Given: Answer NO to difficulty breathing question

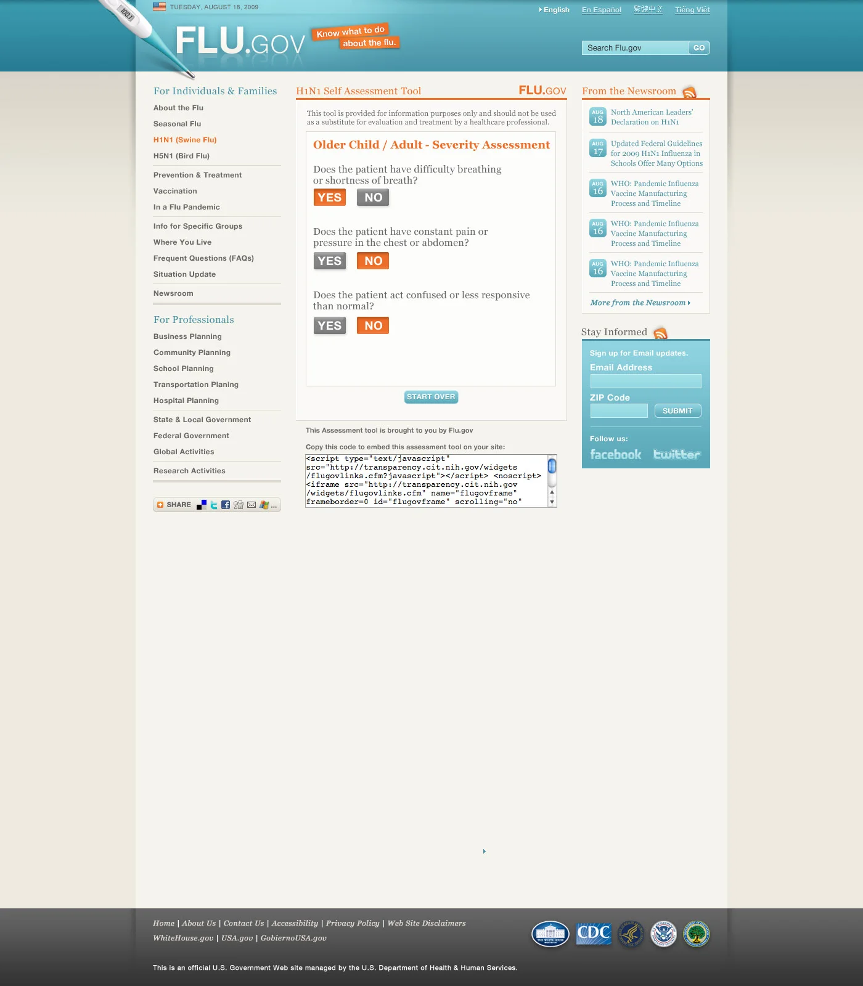Looking at the screenshot, I should tap(373, 197).
